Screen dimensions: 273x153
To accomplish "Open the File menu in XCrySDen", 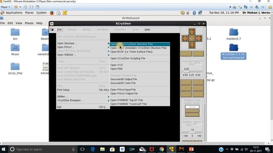I will (x=59, y=29).
